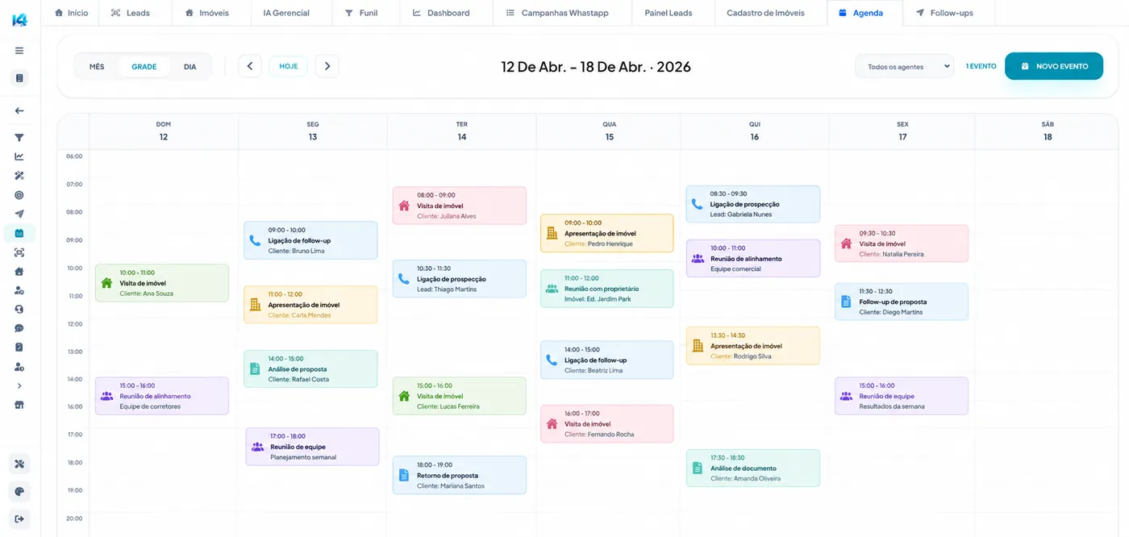Open the Todos os agentes dropdown

[904, 67]
